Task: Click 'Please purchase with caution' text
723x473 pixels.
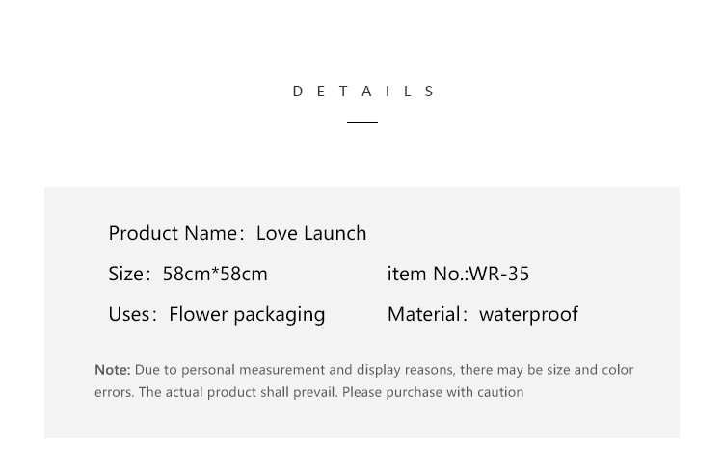Action: (433, 392)
